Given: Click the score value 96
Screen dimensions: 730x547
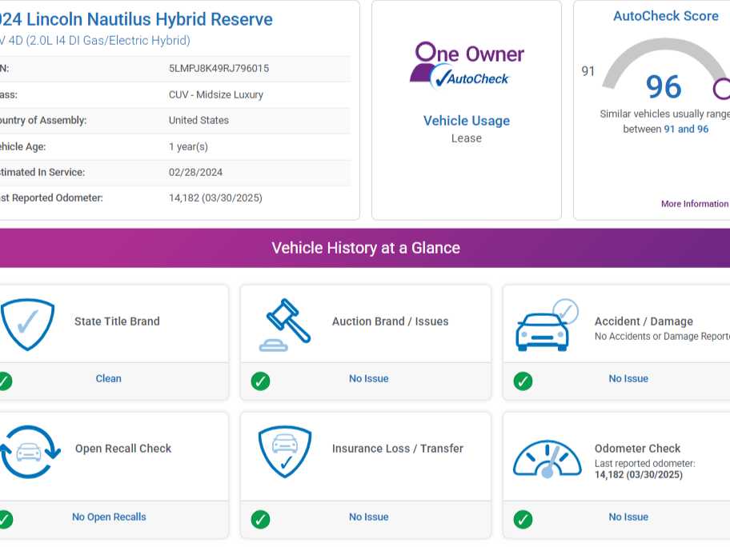Looking at the screenshot, I should [x=664, y=87].
